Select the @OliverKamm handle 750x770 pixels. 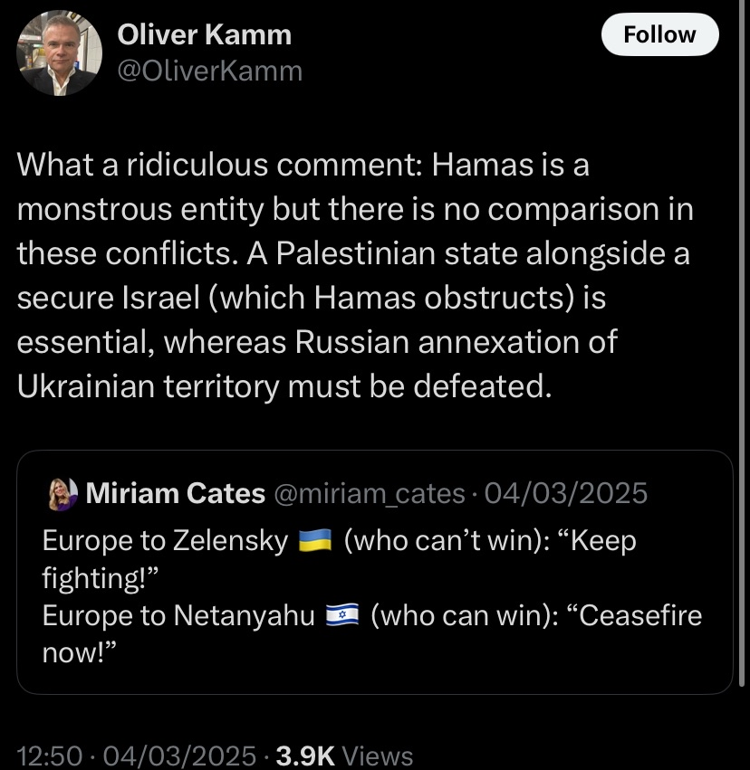210,71
